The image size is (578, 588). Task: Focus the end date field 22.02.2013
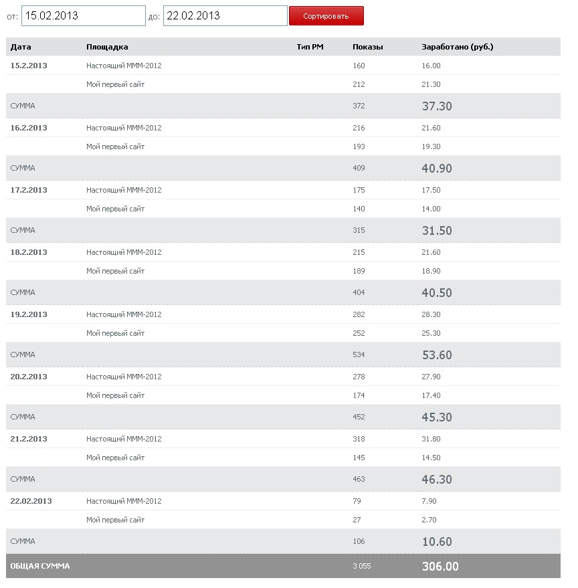click(x=225, y=15)
